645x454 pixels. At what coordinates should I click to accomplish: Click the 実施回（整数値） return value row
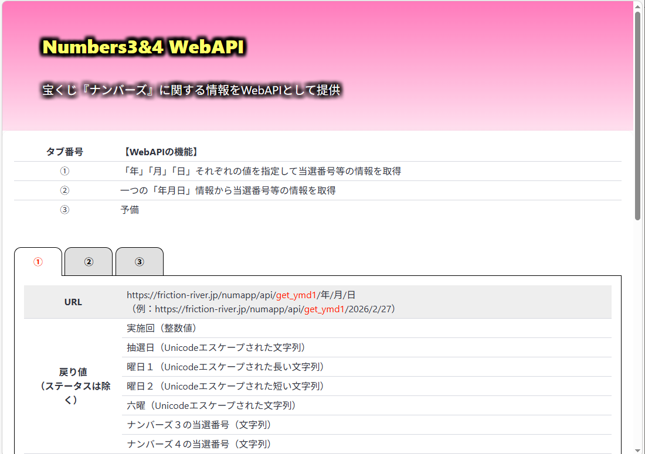[162, 328]
